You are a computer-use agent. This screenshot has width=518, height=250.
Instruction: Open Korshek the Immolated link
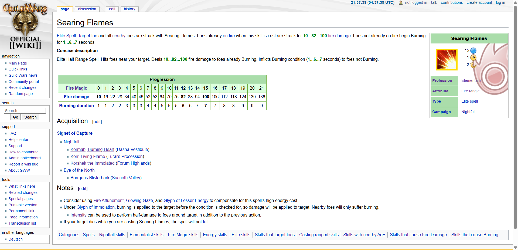93,163
